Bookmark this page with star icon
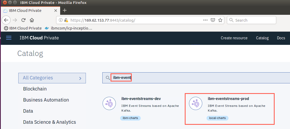The height and width of the screenshot is (129, 290). [220, 20]
